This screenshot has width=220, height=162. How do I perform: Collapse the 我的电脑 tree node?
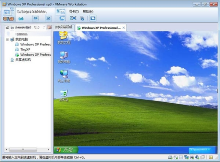pyautogui.click(x=7, y=40)
